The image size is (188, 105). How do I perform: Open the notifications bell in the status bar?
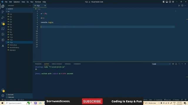click(x=185, y=100)
